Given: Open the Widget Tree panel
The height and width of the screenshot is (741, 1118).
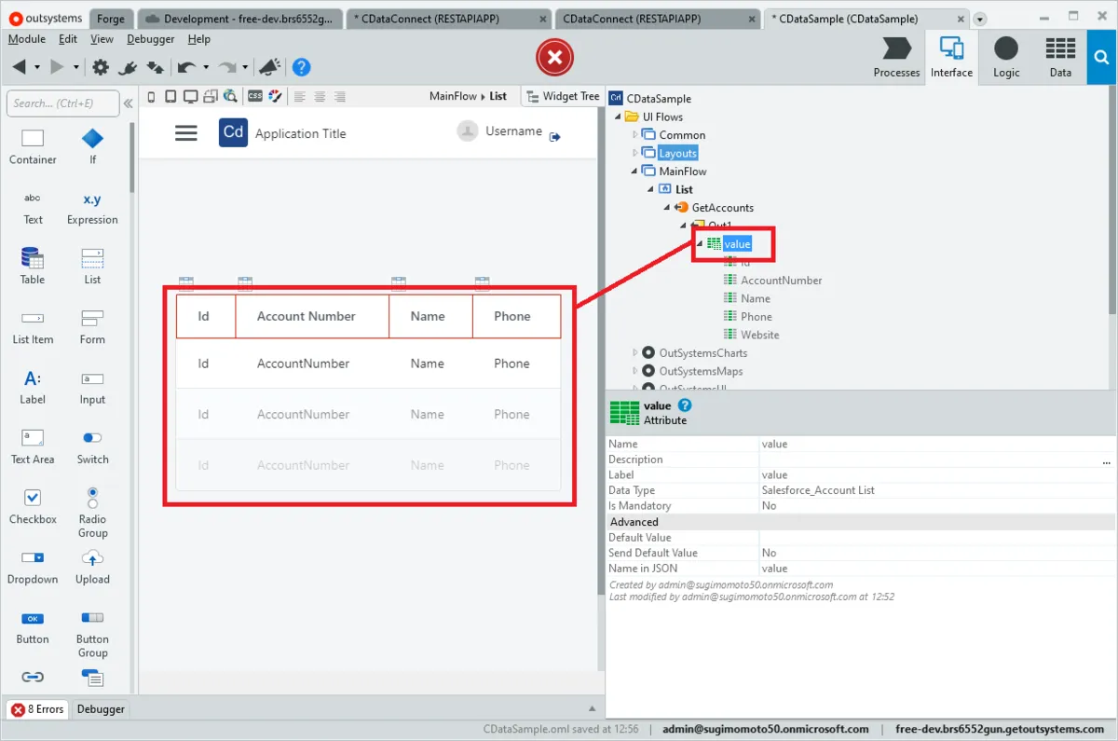Looking at the screenshot, I should (563, 96).
